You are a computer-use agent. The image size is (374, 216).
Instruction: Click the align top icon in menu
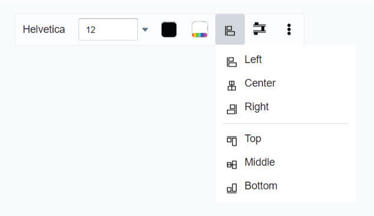pos(232,141)
